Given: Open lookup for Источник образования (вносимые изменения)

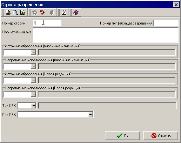Looking at the screenshot, I should click(x=33, y=52).
